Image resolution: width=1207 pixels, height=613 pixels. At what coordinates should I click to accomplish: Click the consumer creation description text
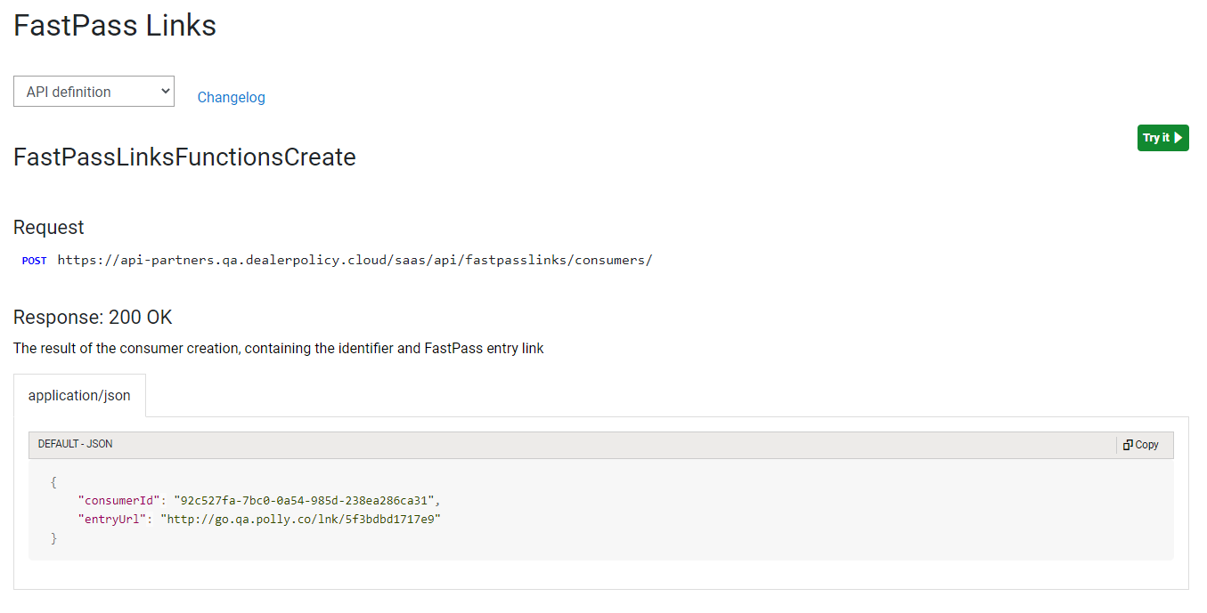click(x=278, y=348)
